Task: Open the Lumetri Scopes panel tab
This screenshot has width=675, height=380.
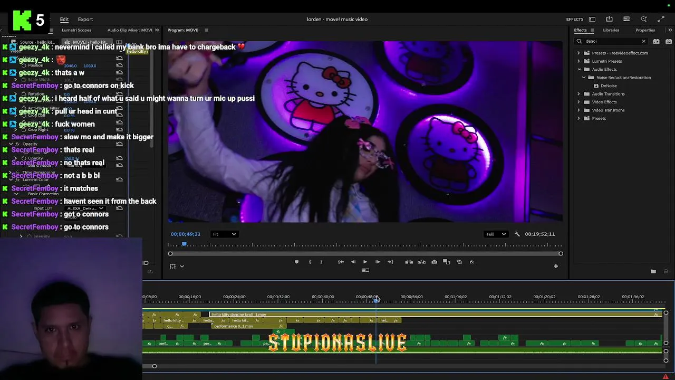Action: (x=76, y=30)
